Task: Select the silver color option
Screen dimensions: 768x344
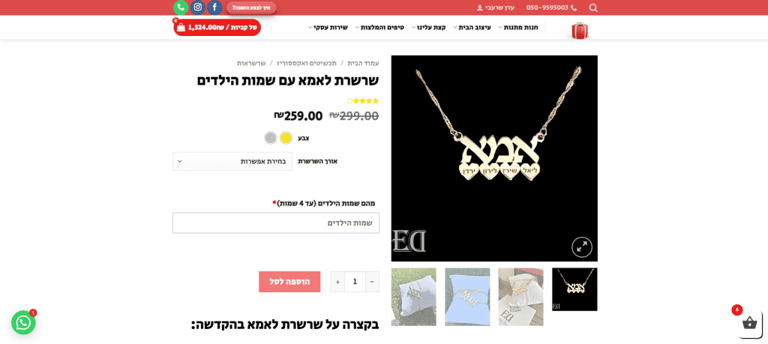Action: 271,138
